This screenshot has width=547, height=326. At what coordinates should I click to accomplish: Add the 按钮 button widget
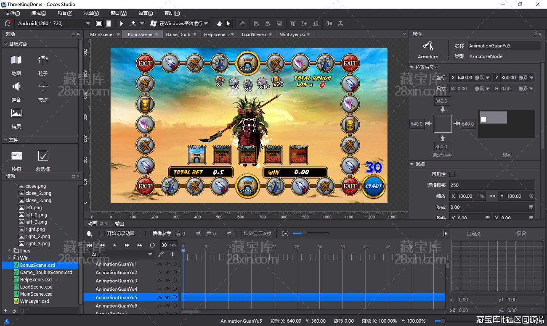click(16, 161)
